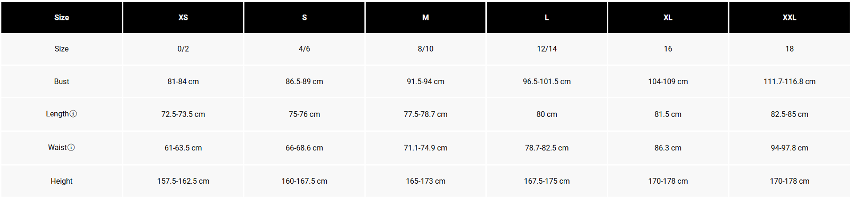This screenshot has width=855, height=201.
Task: Click the 72.5-73.5 cm length cell
Action: tap(183, 114)
